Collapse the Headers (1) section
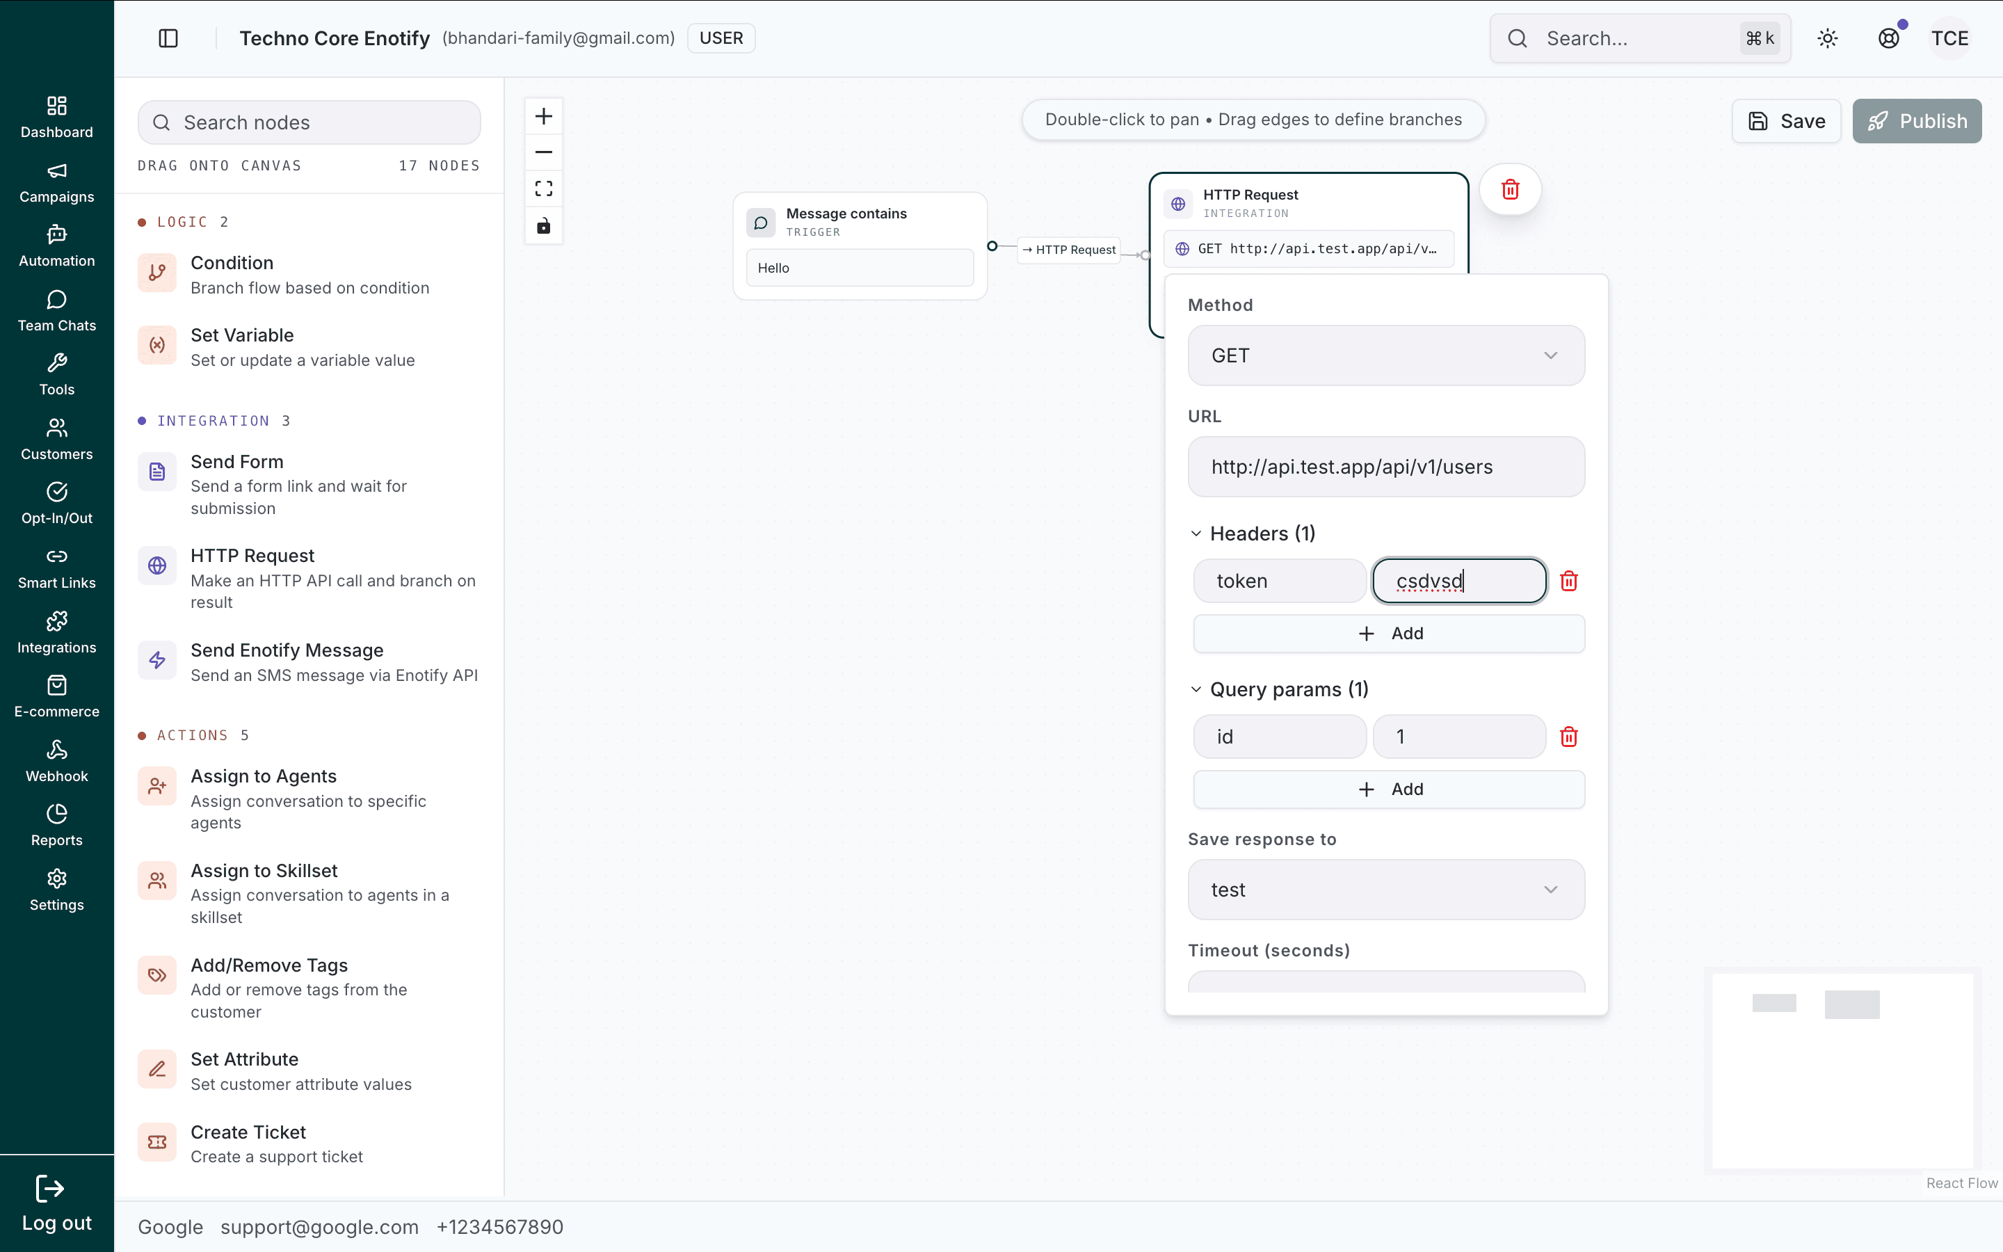2003x1252 pixels. pyautogui.click(x=1253, y=533)
